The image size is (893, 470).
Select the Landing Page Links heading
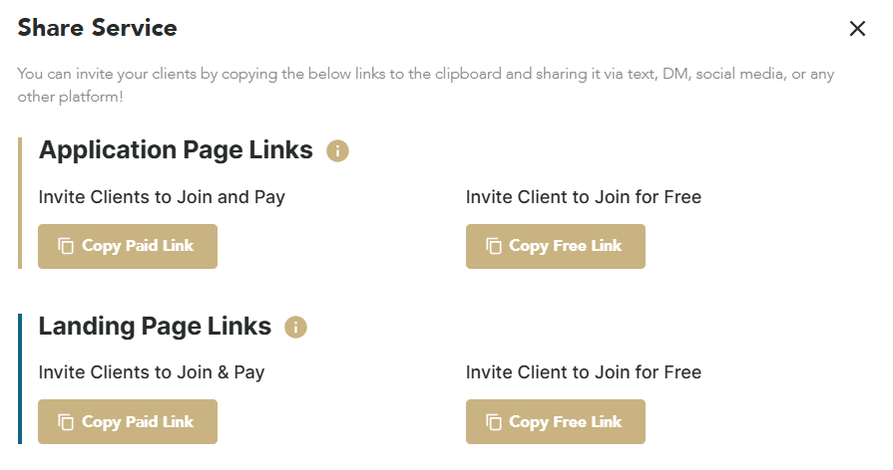155,327
